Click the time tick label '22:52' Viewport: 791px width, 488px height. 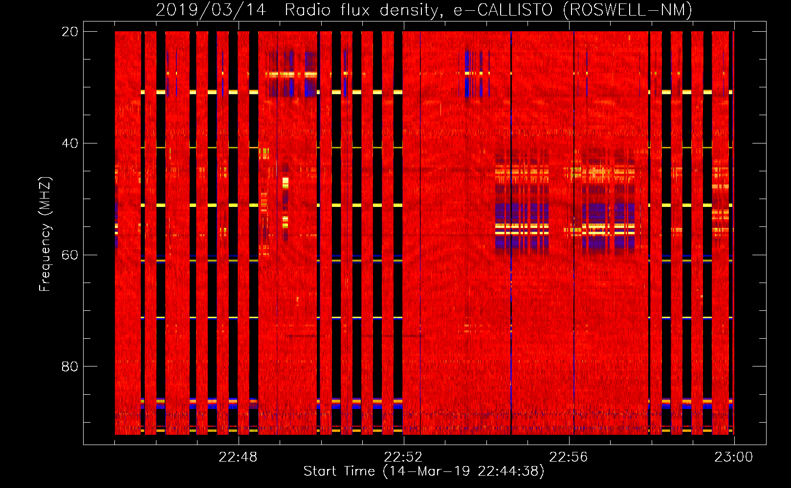pyautogui.click(x=403, y=457)
